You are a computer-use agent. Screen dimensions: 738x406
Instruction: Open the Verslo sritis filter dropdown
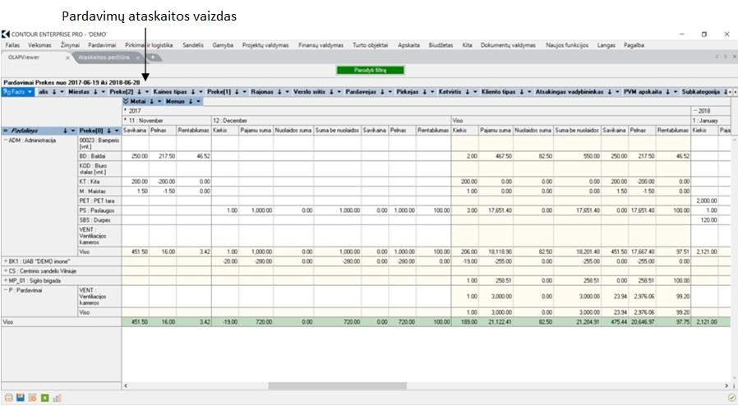(x=339, y=92)
